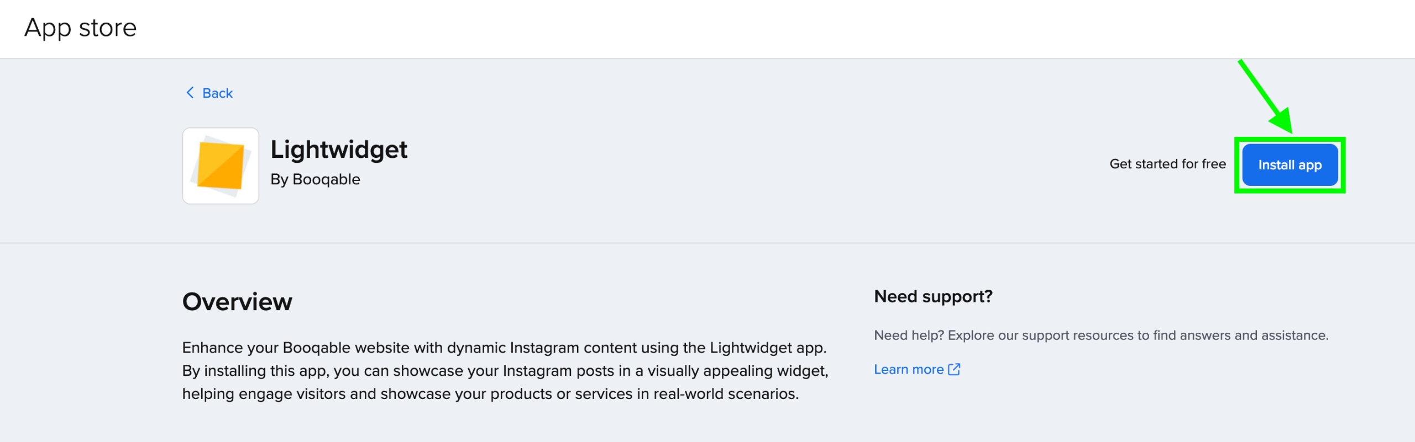The height and width of the screenshot is (442, 1415).
Task: Open the Learn more support link
Action: pos(909,369)
